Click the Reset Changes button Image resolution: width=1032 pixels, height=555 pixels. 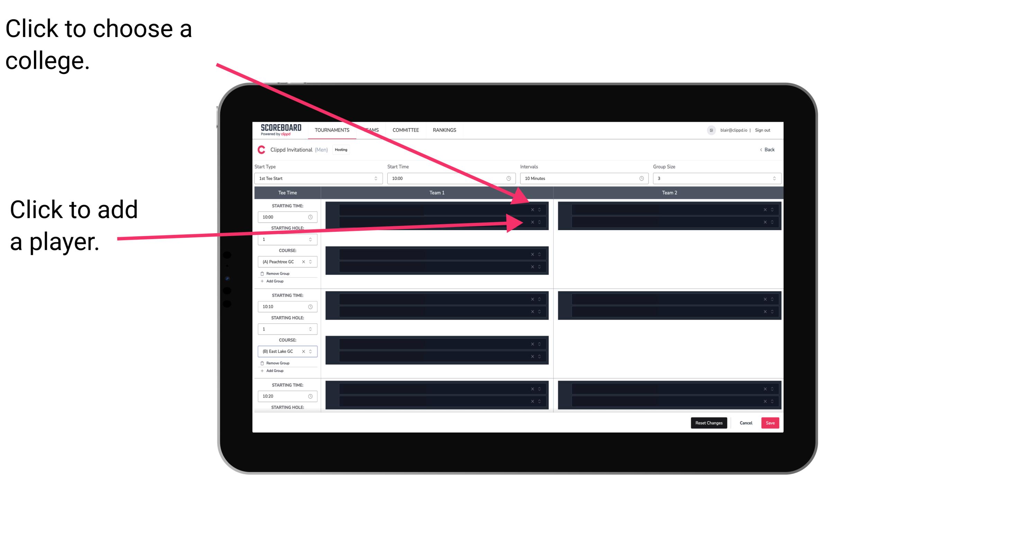(710, 422)
